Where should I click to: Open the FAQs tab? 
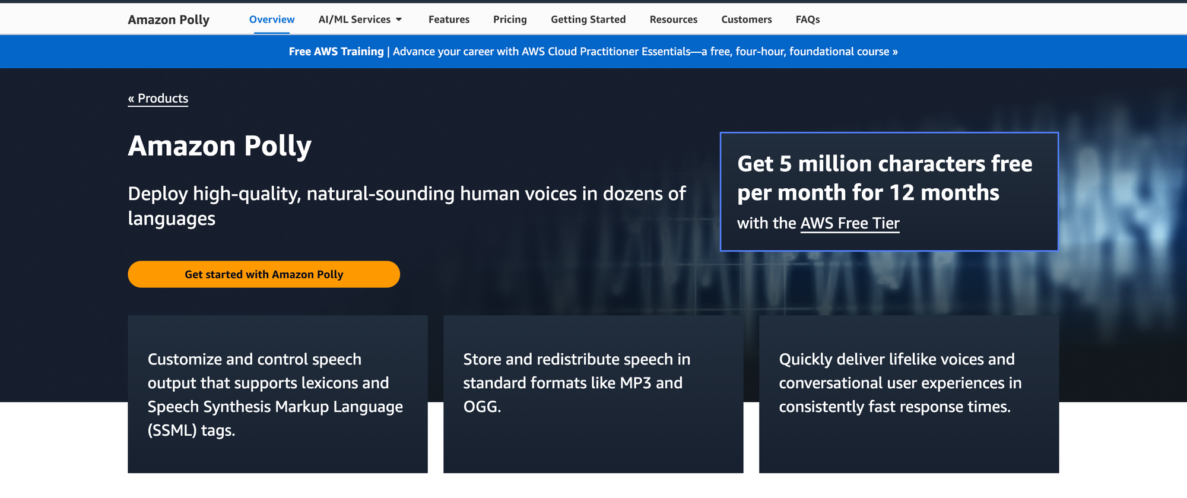pos(808,20)
